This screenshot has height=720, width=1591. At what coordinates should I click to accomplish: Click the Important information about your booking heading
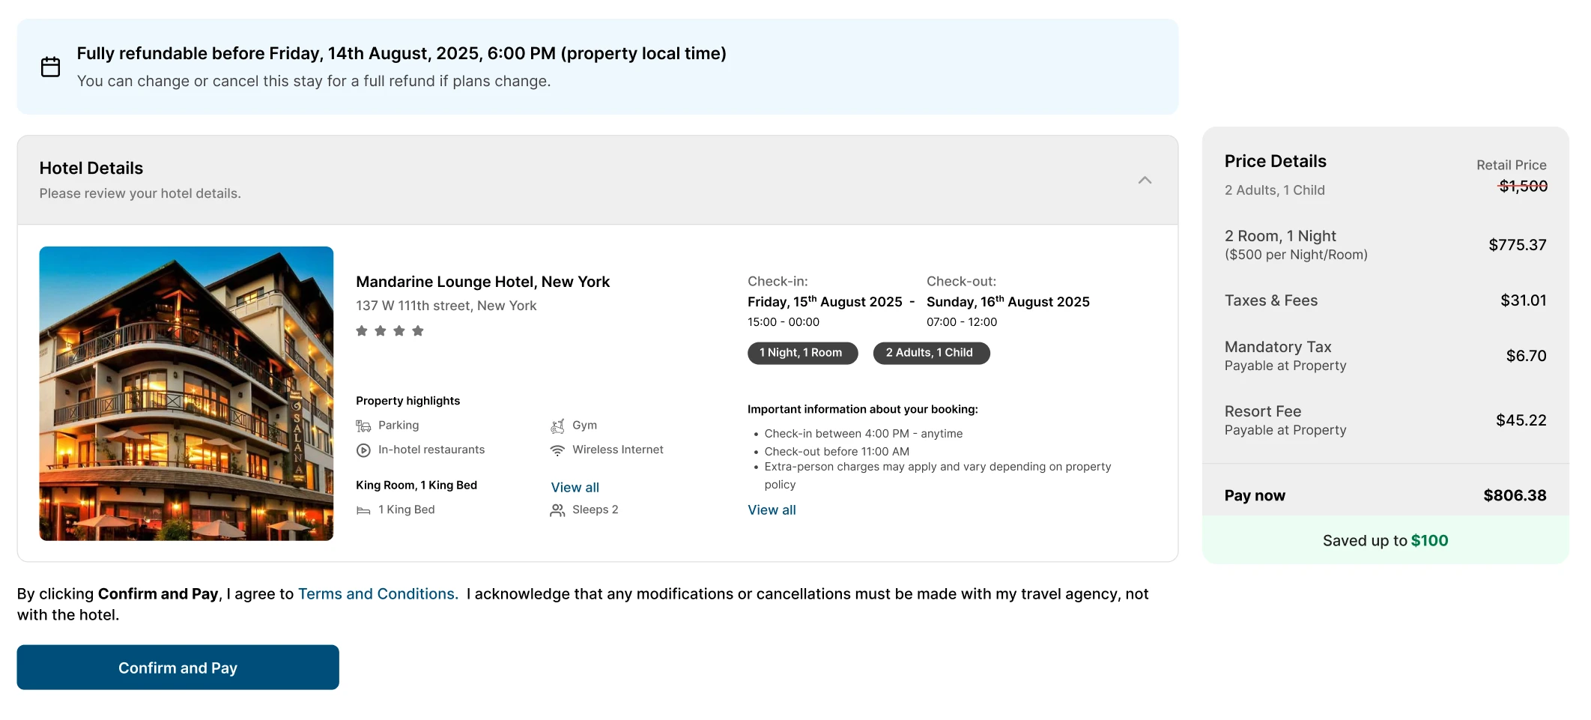click(x=863, y=409)
